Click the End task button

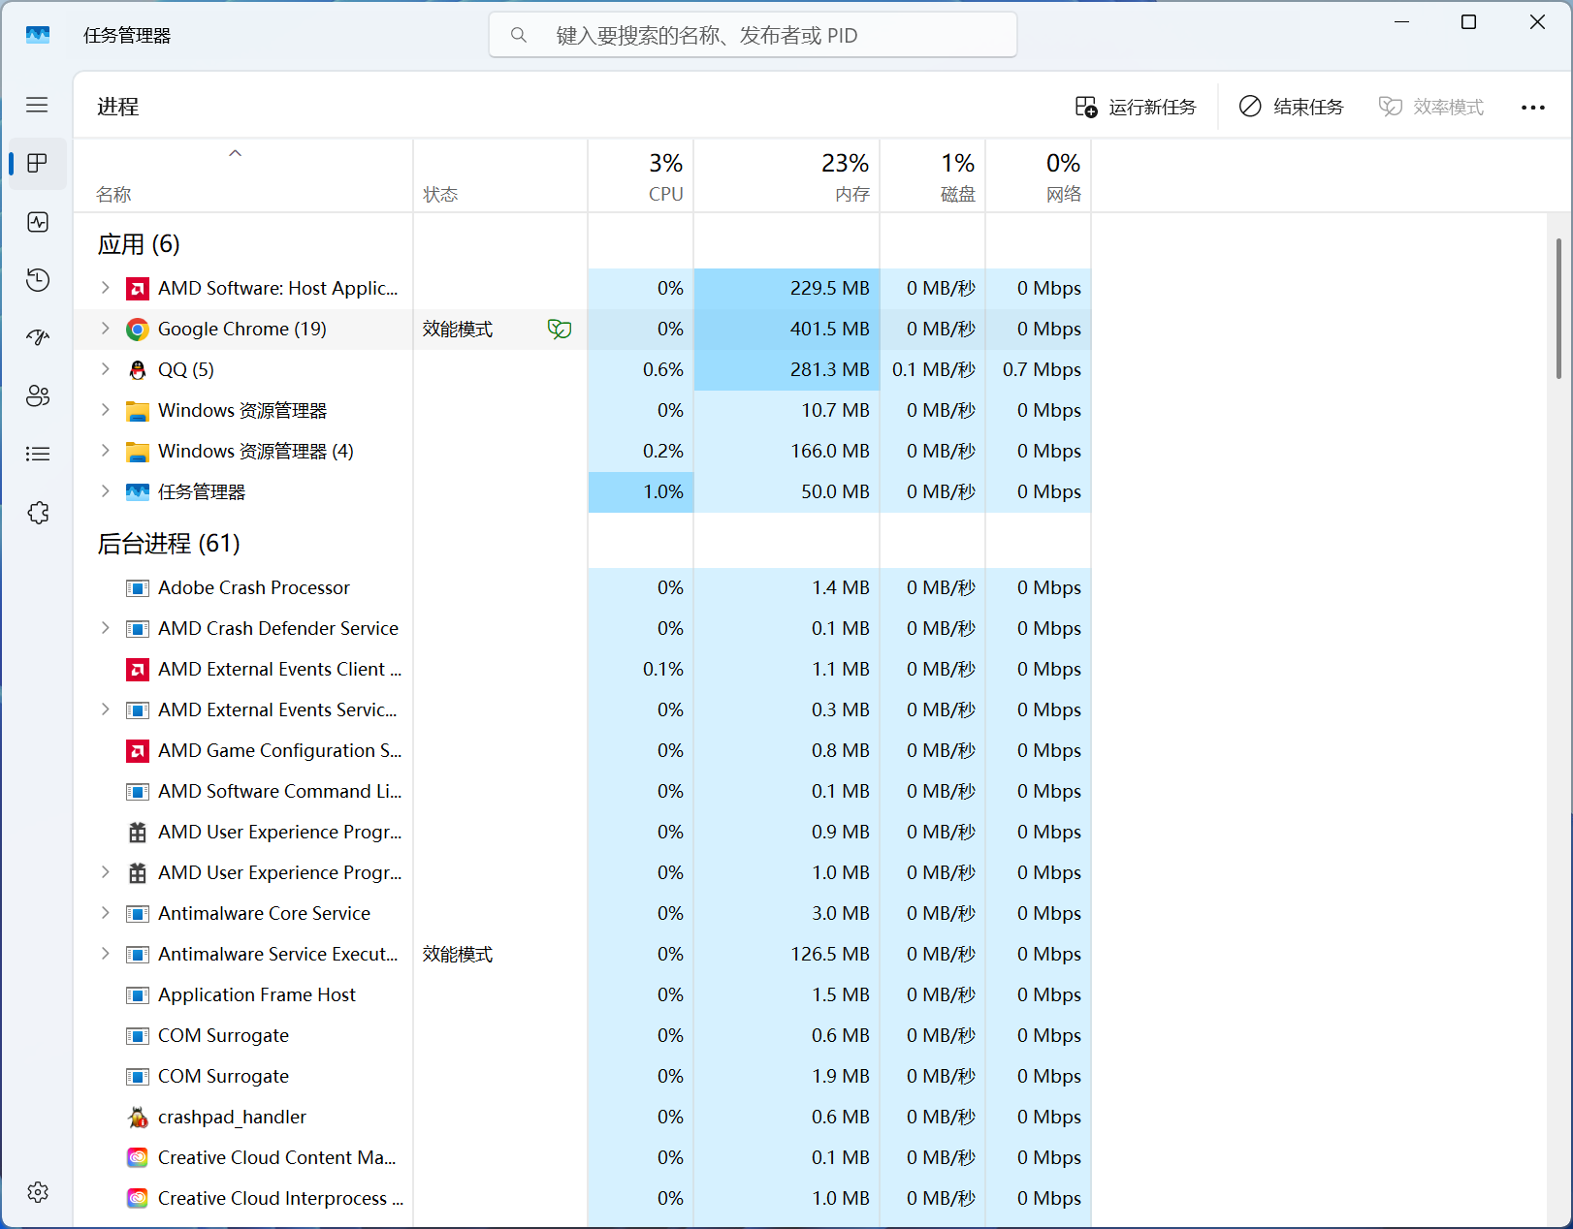(1291, 107)
